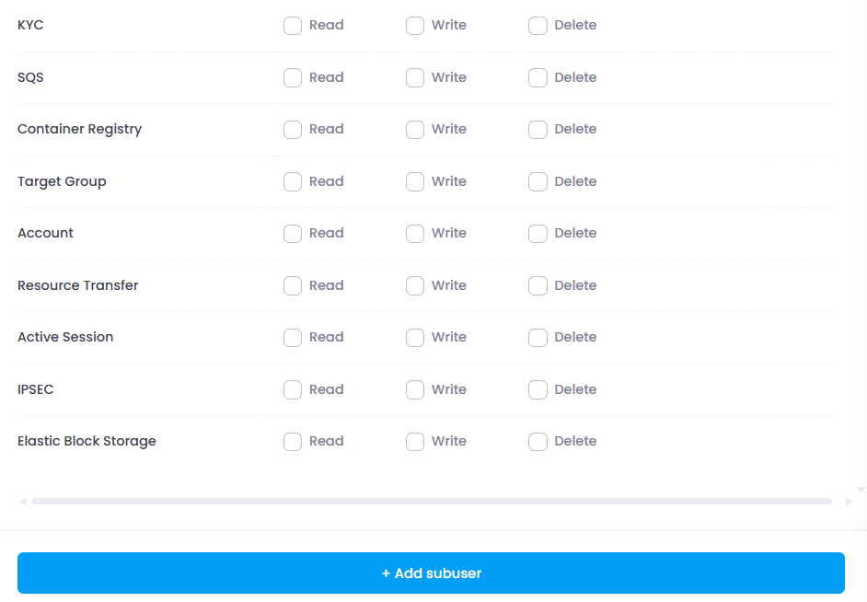Enable Delete for Account
Screen dimensions: 867x602
click(538, 233)
